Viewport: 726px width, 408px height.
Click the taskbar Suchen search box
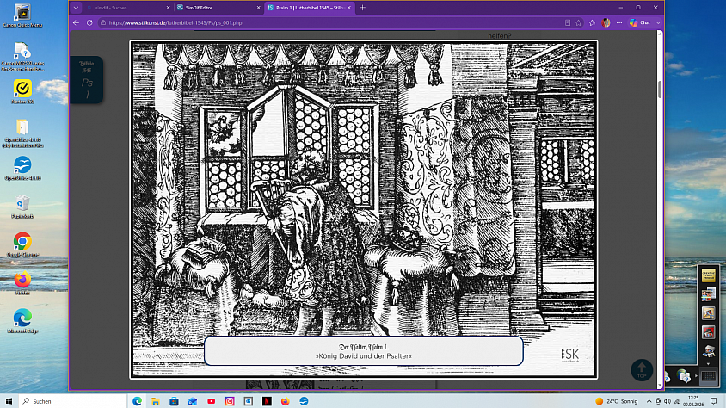[73, 401]
